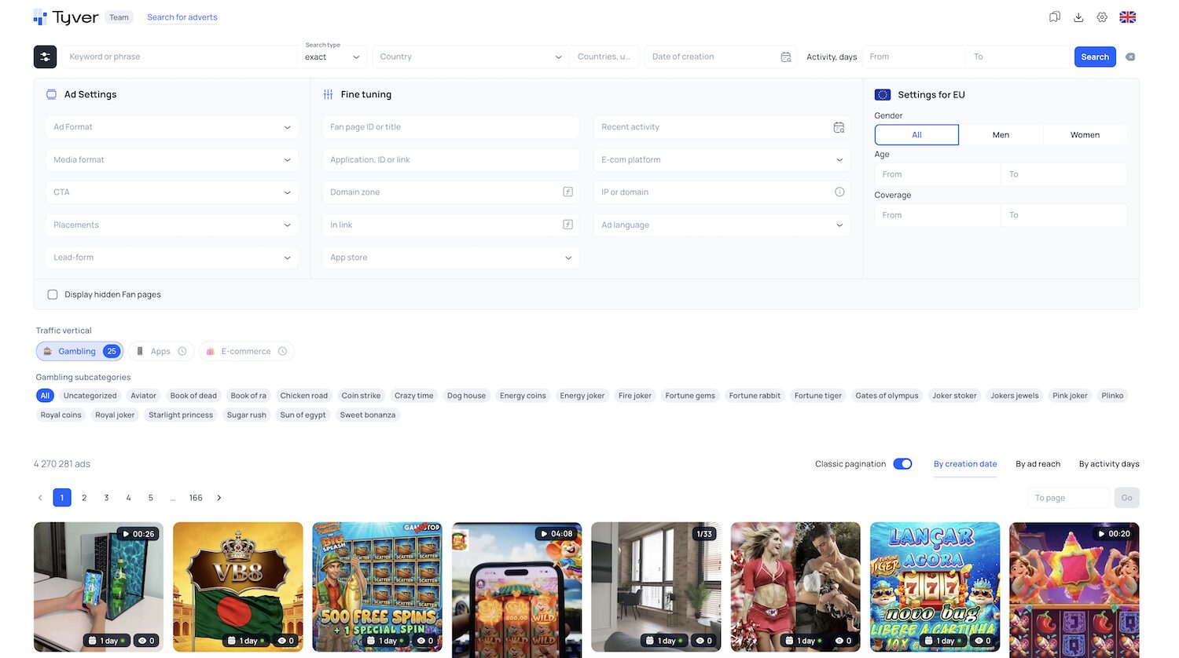1179x658 pixels.
Task: Click the filter settings icon button
Action: 45,57
